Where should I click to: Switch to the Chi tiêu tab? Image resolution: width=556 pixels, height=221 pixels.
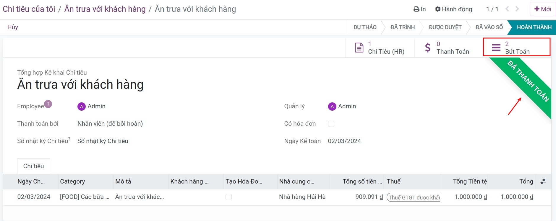coord(33,166)
